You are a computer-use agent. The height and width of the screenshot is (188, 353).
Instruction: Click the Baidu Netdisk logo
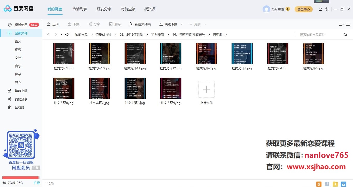click(x=18, y=9)
